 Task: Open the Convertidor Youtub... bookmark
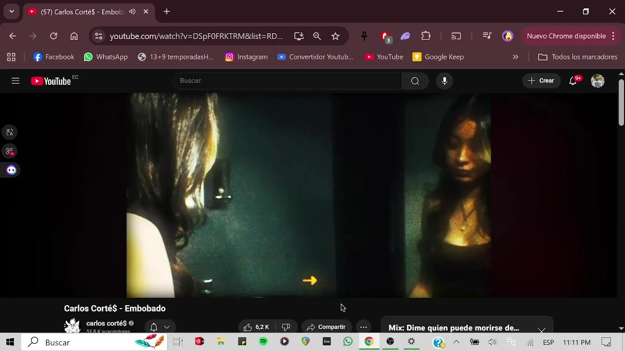(315, 57)
